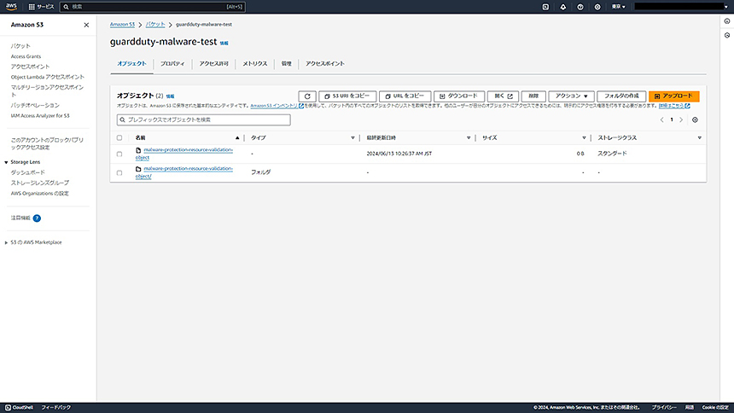
Task: Open CloudShell in the bottom bar
Action: coord(19,407)
